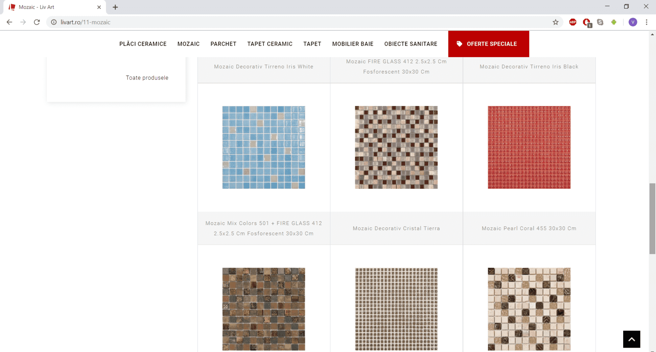Open the PLĂCI CERAMICE menu
656x352 pixels.
tap(143, 44)
